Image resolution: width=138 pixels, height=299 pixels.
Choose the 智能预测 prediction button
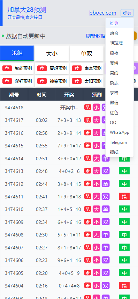(17, 68)
